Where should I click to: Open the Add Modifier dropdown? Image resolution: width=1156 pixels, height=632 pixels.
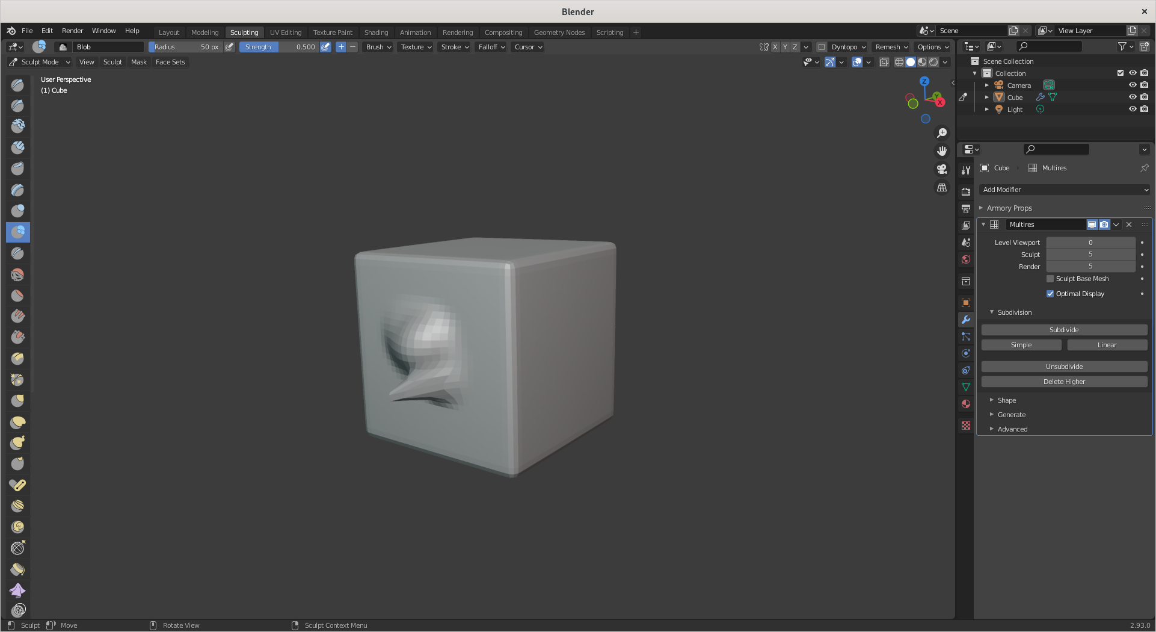[1065, 190]
